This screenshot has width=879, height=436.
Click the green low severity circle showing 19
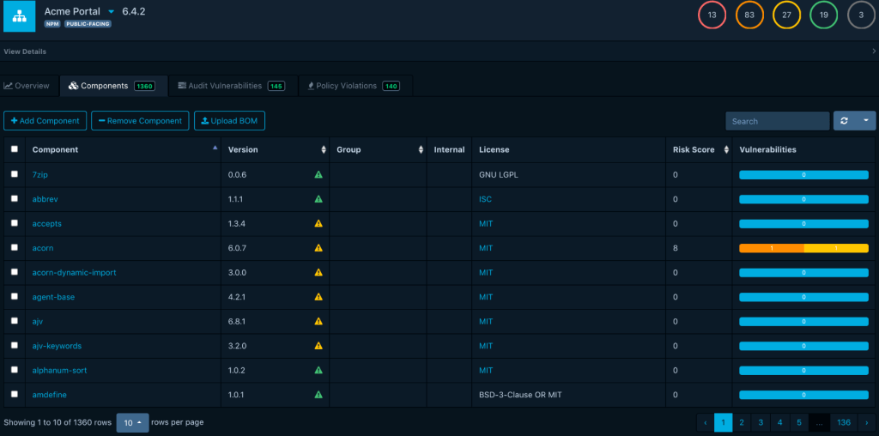[x=824, y=15]
